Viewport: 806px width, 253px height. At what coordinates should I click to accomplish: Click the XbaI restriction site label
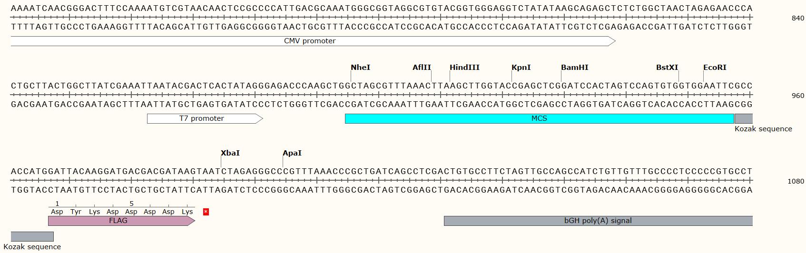[x=230, y=153]
